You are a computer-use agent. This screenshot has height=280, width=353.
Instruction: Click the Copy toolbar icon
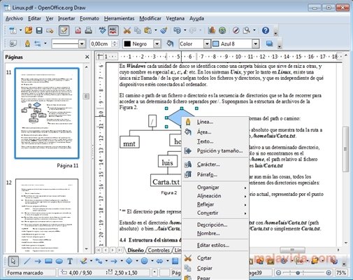(138, 30)
